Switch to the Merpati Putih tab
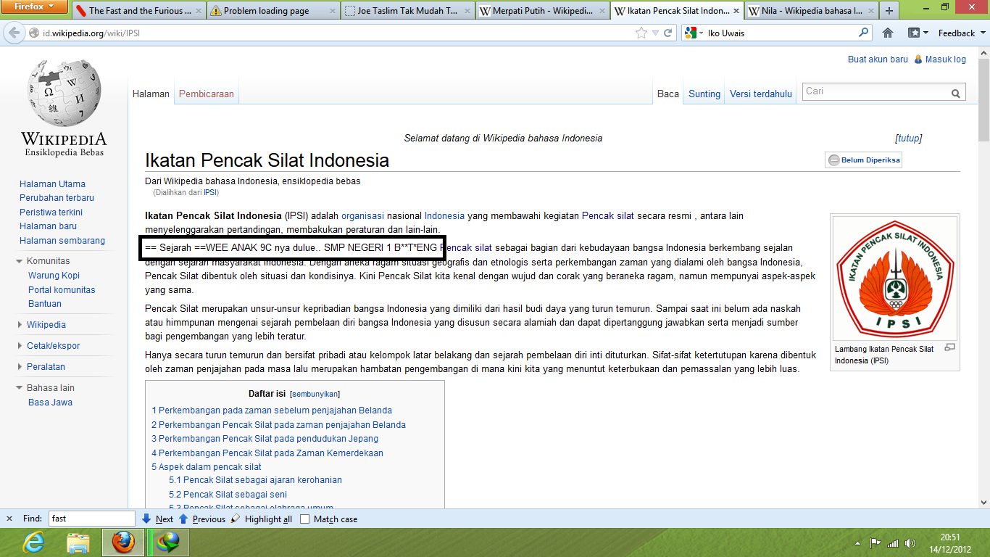Image resolution: width=990 pixels, height=557 pixels. 541,11
